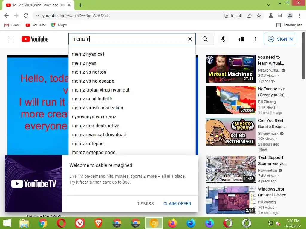Image resolution: width=306 pixels, height=229 pixels.
Task: Select suggestion 'memz nasıl indirilir'
Action: 132,99
